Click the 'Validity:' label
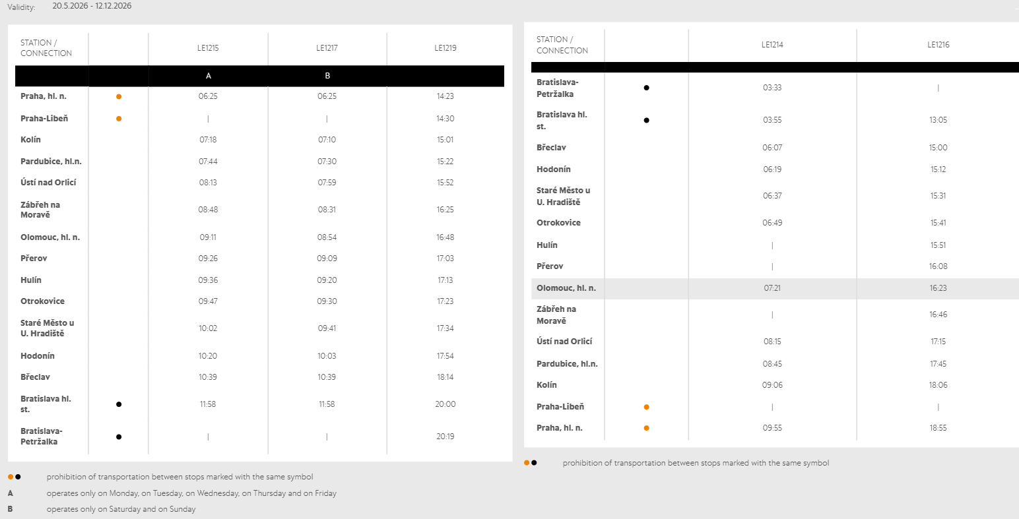 pyautogui.click(x=22, y=7)
